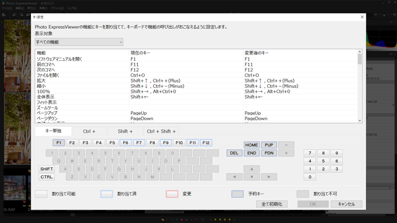This screenshot has height=223, width=397.
Task: Select the フィット表示 function row
Action: tap(196, 102)
